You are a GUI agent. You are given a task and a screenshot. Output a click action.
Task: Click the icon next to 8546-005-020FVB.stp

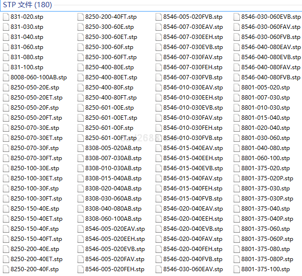(158, 17)
